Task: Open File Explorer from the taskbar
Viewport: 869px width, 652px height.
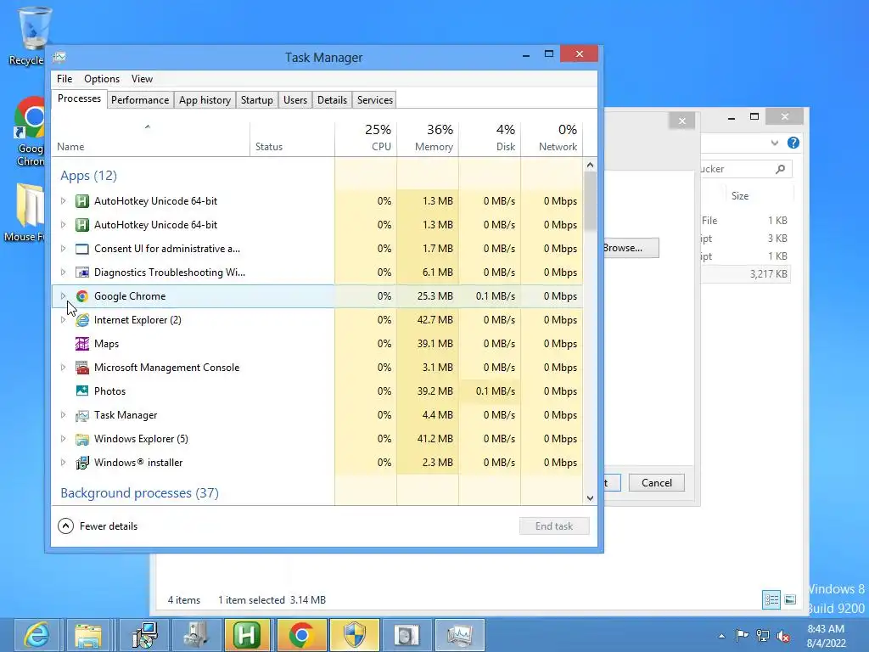Action: pyautogui.click(x=88, y=635)
